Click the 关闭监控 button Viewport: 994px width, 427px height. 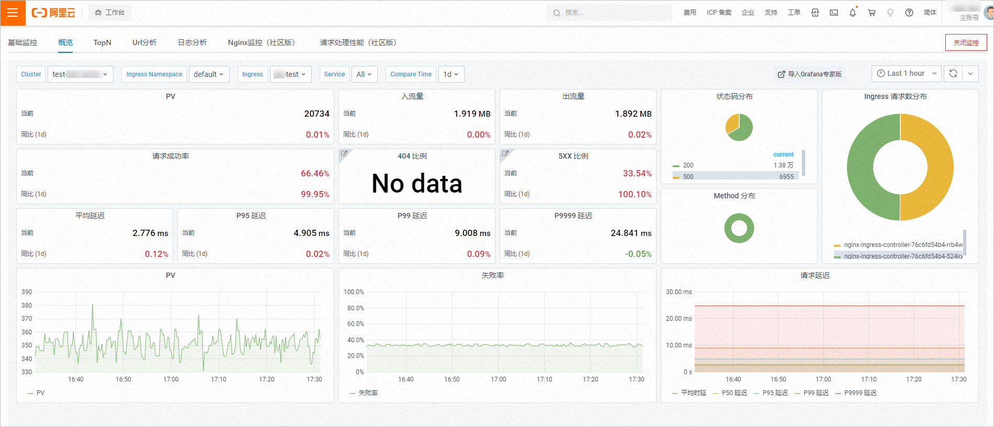pos(966,42)
